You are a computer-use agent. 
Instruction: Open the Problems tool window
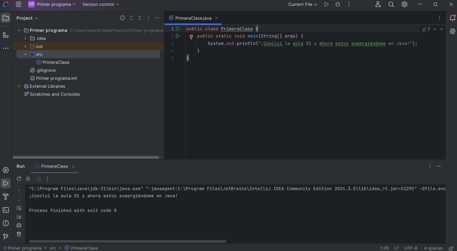(x=6, y=223)
